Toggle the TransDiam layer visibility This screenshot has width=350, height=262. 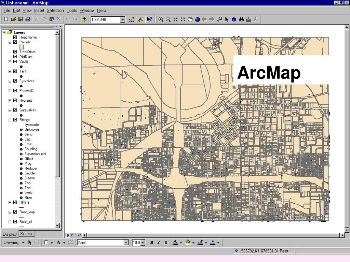[15, 52]
